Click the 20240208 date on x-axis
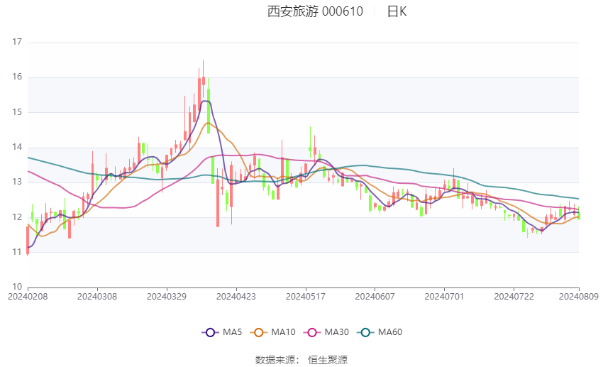 [28, 295]
